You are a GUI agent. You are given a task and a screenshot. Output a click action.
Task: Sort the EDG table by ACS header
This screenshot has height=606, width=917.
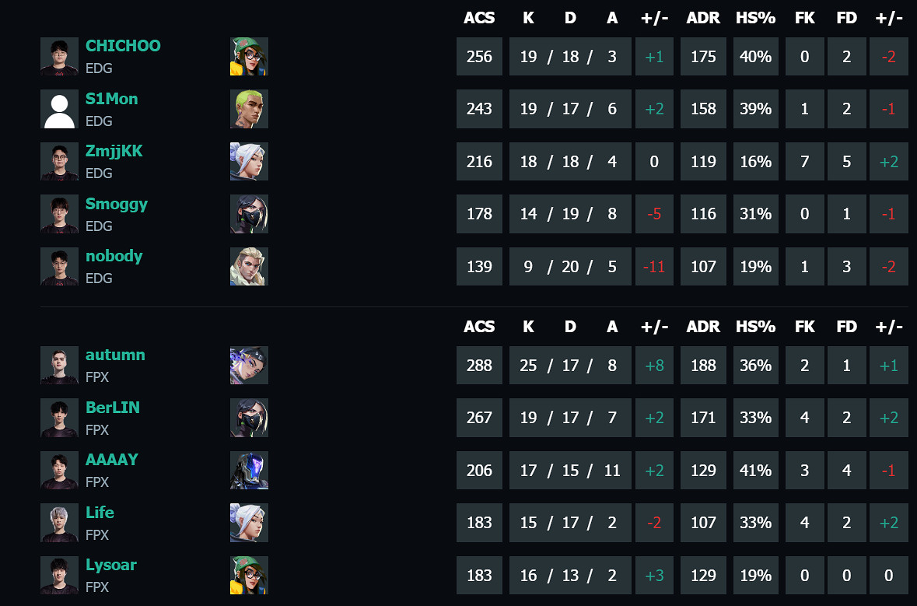479,17
